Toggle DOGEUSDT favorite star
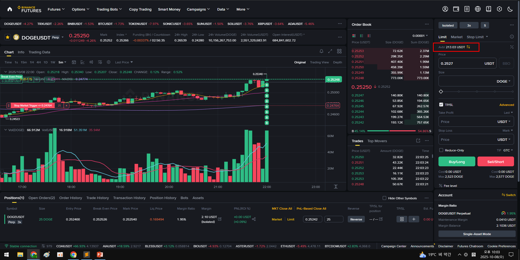This screenshot has width=520, height=260. (8, 37)
